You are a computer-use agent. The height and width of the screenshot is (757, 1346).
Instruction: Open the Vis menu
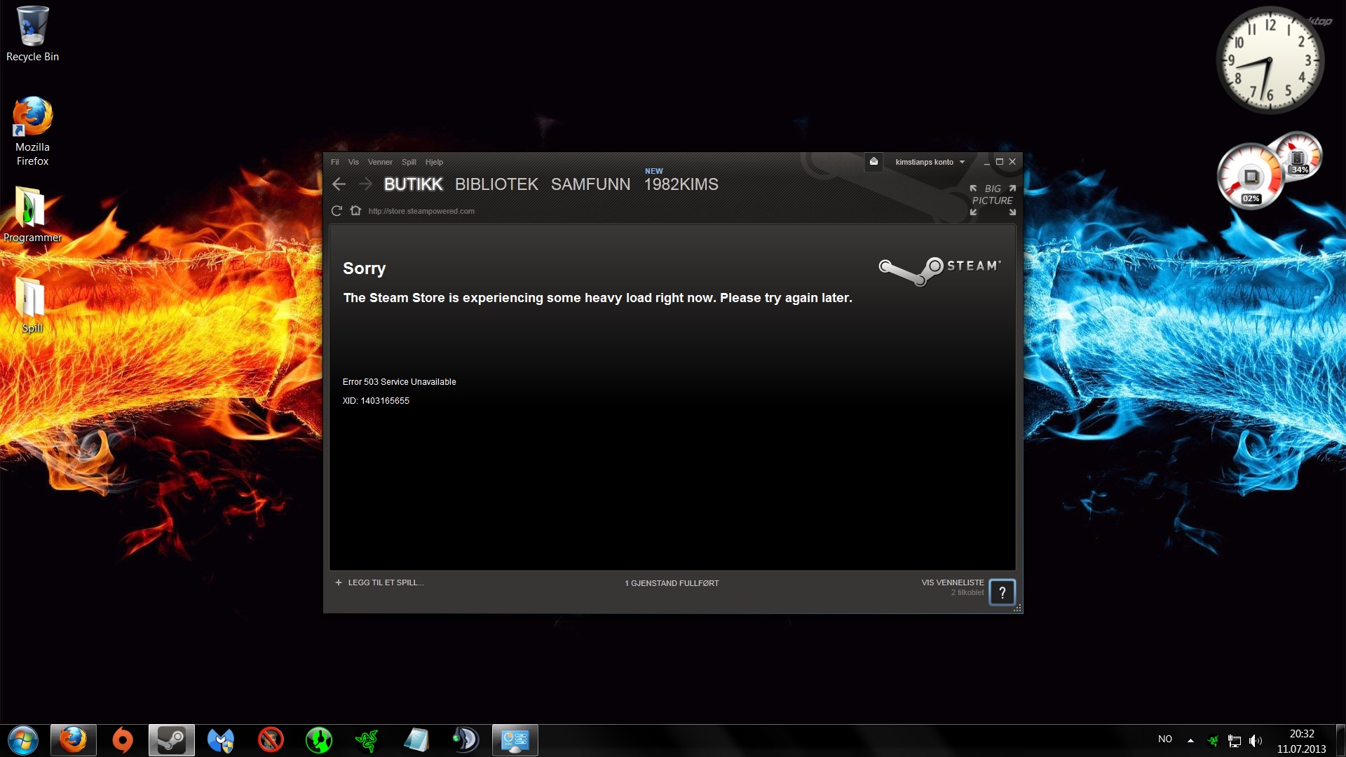[353, 162]
